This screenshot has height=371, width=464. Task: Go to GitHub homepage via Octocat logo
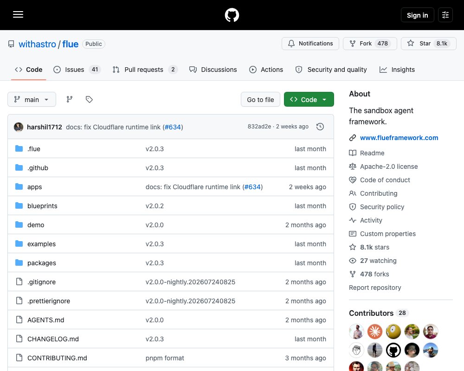click(232, 15)
